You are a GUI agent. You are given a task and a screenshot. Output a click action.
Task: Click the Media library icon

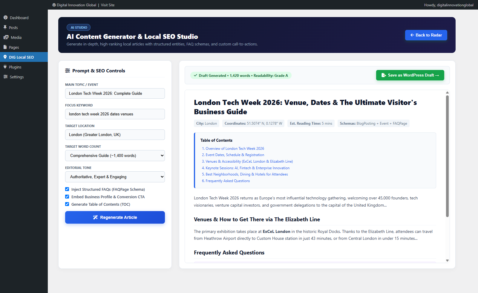pos(6,37)
